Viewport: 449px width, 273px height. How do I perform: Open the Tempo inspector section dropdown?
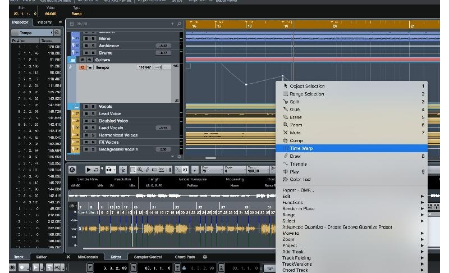32,33
